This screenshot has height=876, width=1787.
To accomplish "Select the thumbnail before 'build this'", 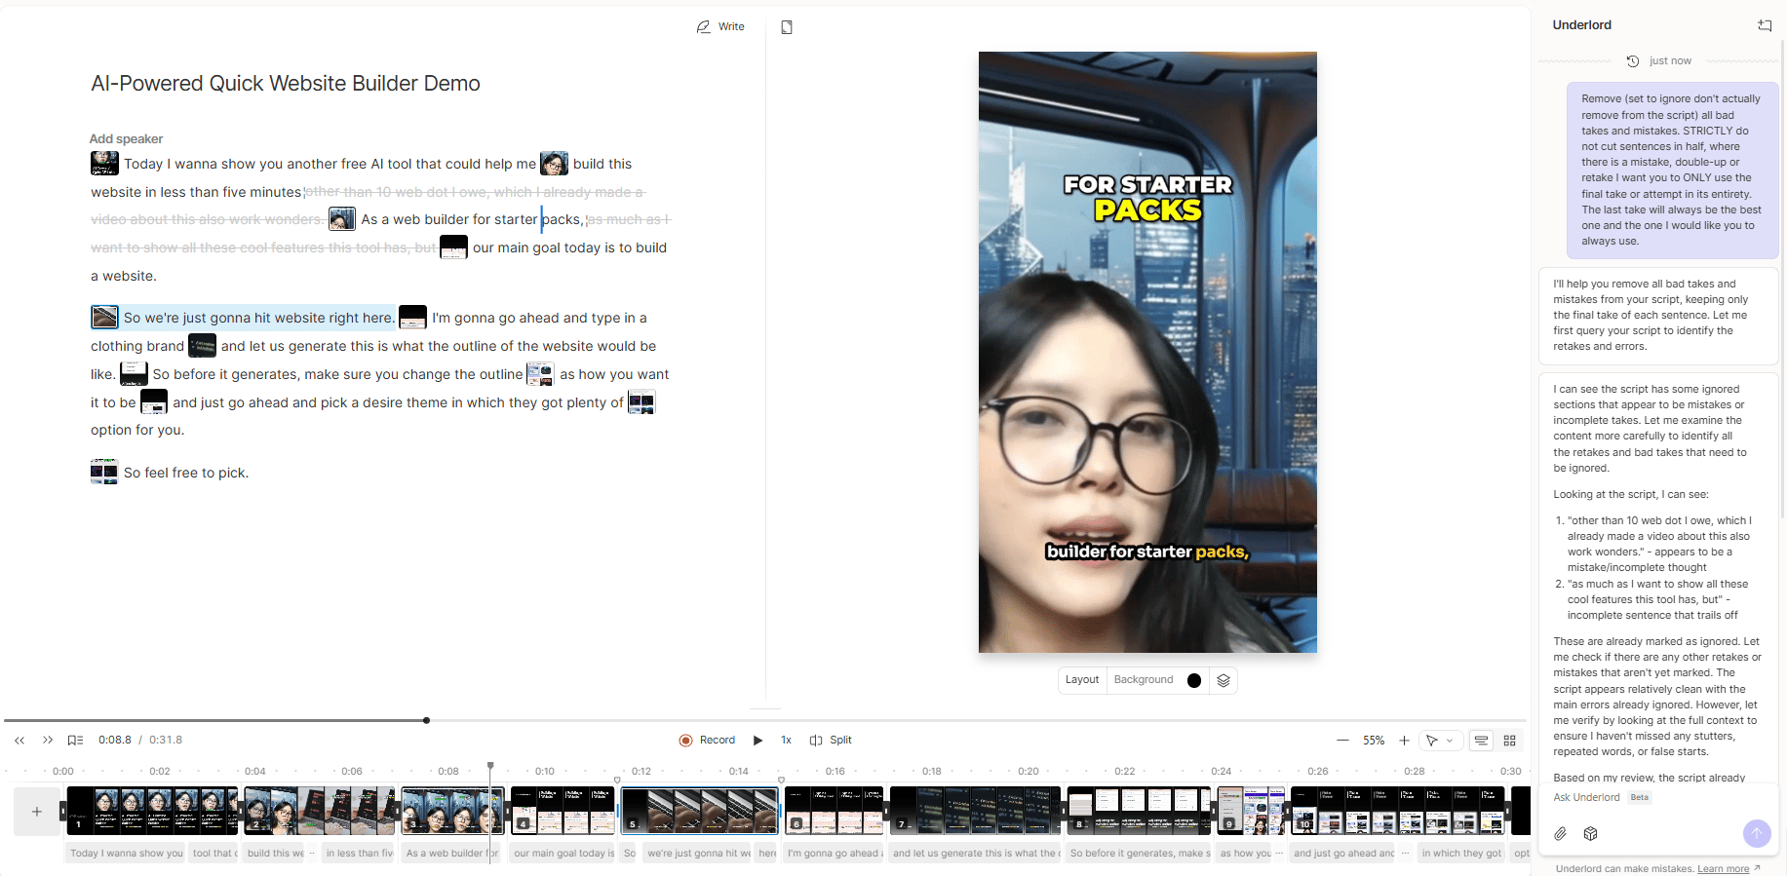I will [x=554, y=163].
